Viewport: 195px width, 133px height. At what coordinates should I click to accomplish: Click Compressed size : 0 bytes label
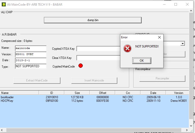17,41
